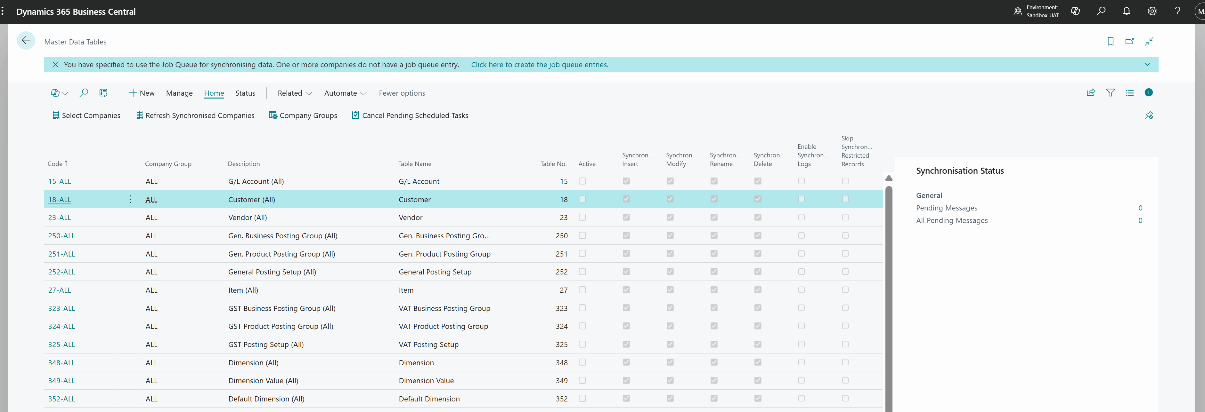Click the analyse view icon in the toolbar
The image size is (1205, 412).
(x=103, y=93)
